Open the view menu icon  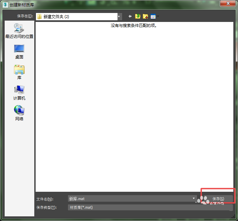pyautogui.click(x=153, y=16)
